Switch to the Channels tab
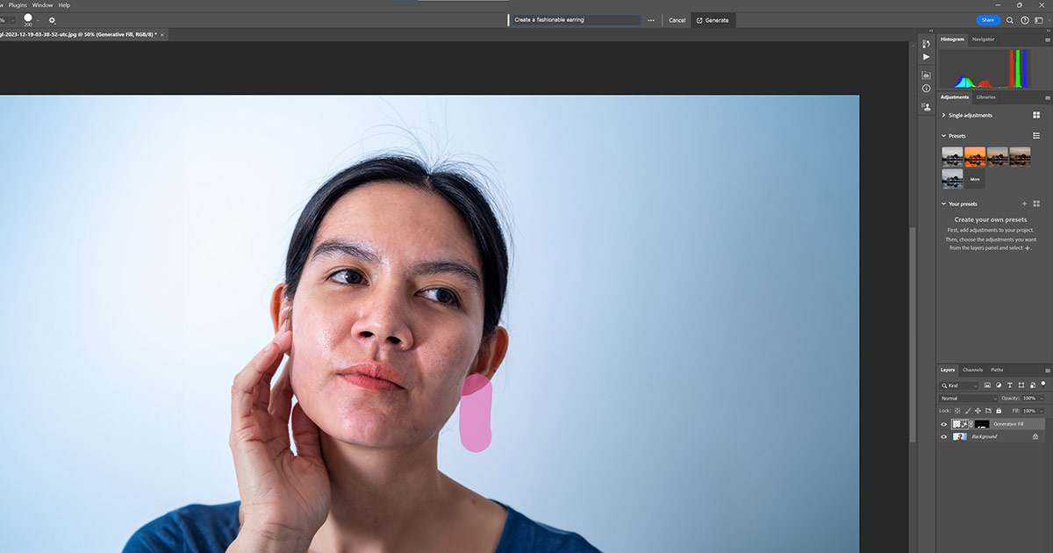The width and height of the screenshot is (1053, 553). coord(972,370)
